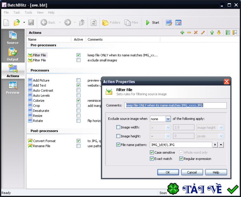Open the Tools menu
241x197 pixels.
click(28, 13)
